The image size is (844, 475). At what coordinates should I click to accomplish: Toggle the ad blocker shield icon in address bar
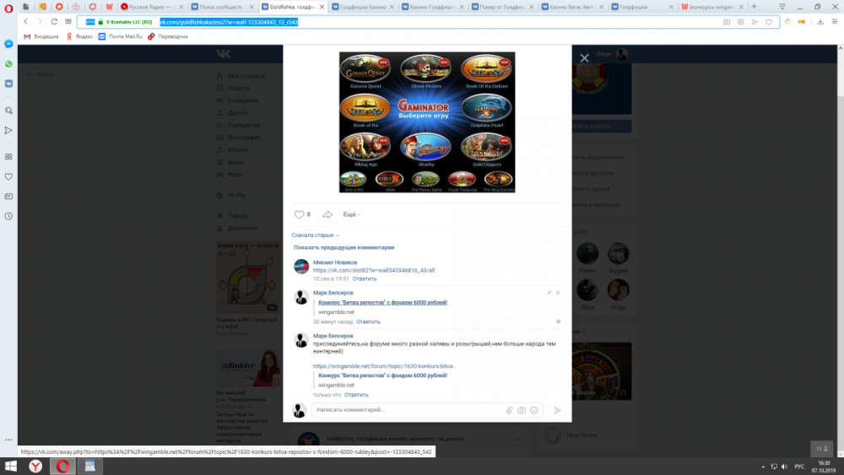741,22
